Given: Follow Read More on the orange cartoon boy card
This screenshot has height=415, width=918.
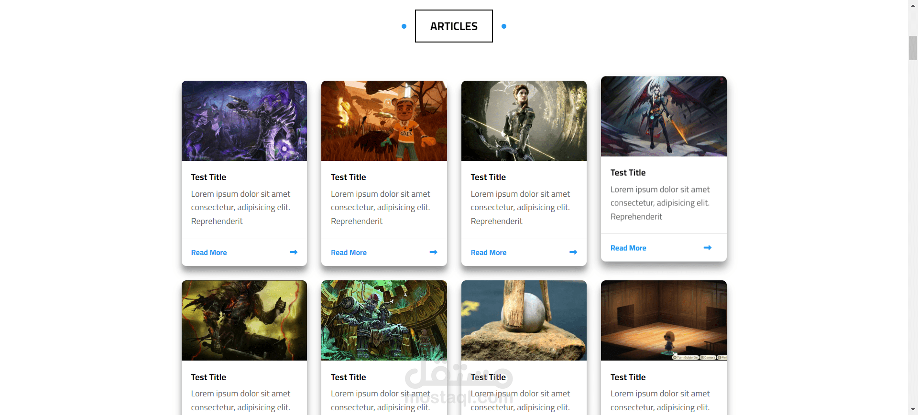Looking at the screenshot, I should point(349,253).
